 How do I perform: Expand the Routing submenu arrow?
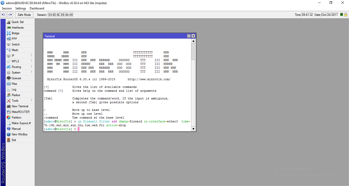click(x=32, y=66)
